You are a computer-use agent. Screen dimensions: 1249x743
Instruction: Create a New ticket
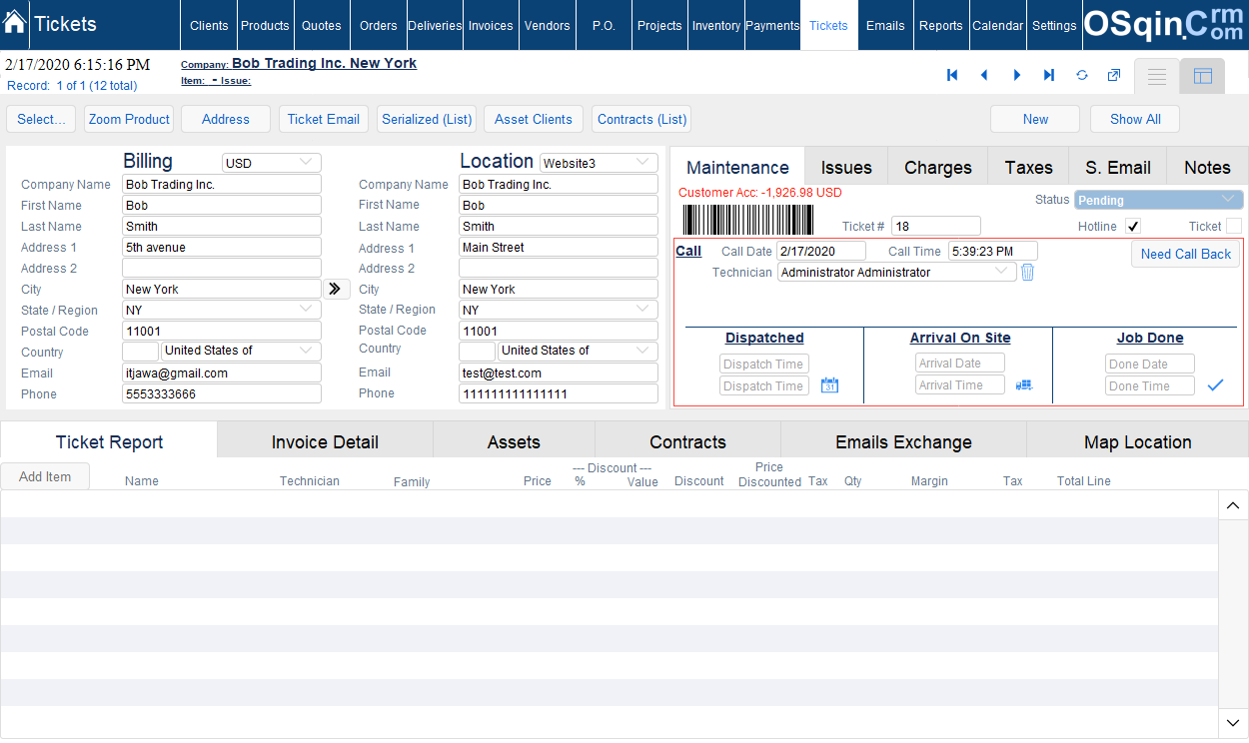coord(1035,119)
